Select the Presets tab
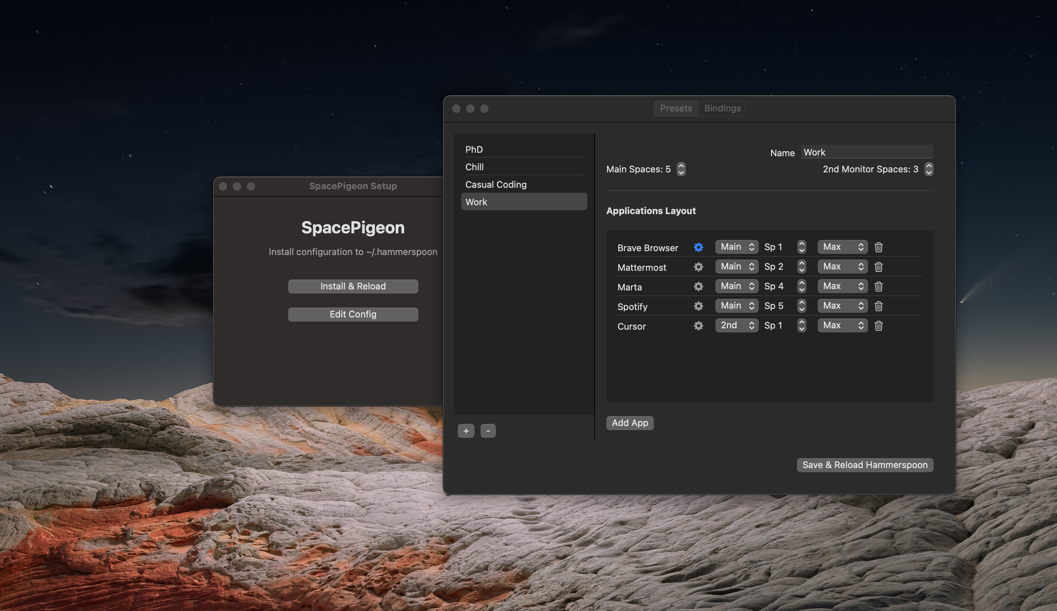 (676, 108)
